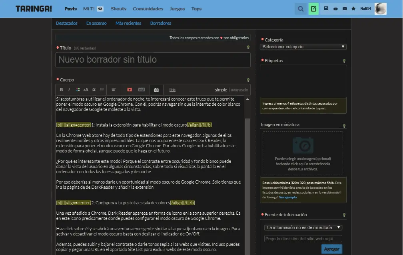403x255 pixels.
Task: Apply bold formatting in editor toolbar
Action: point(62,89)
